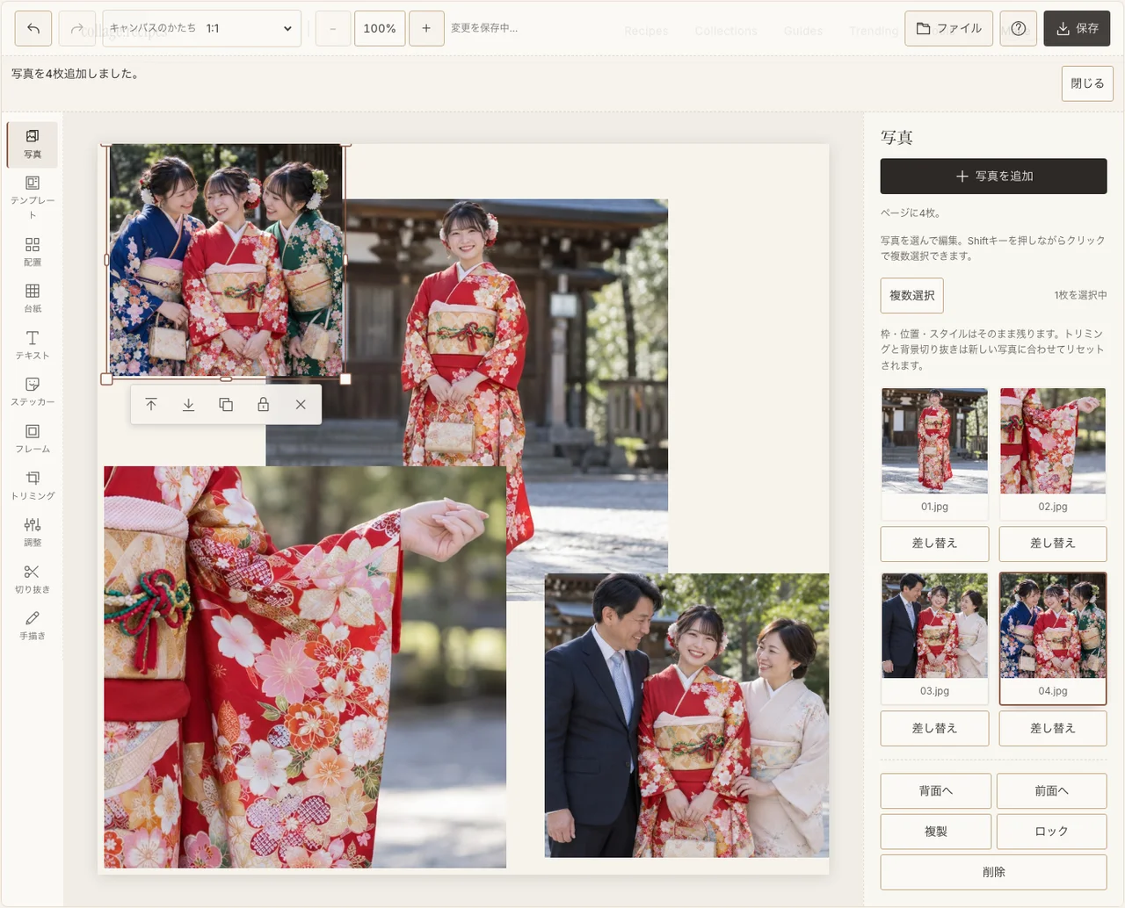
Task: Expand the キャンバスのかたち 1:1 dropdown
Action: tap(202, 28)
